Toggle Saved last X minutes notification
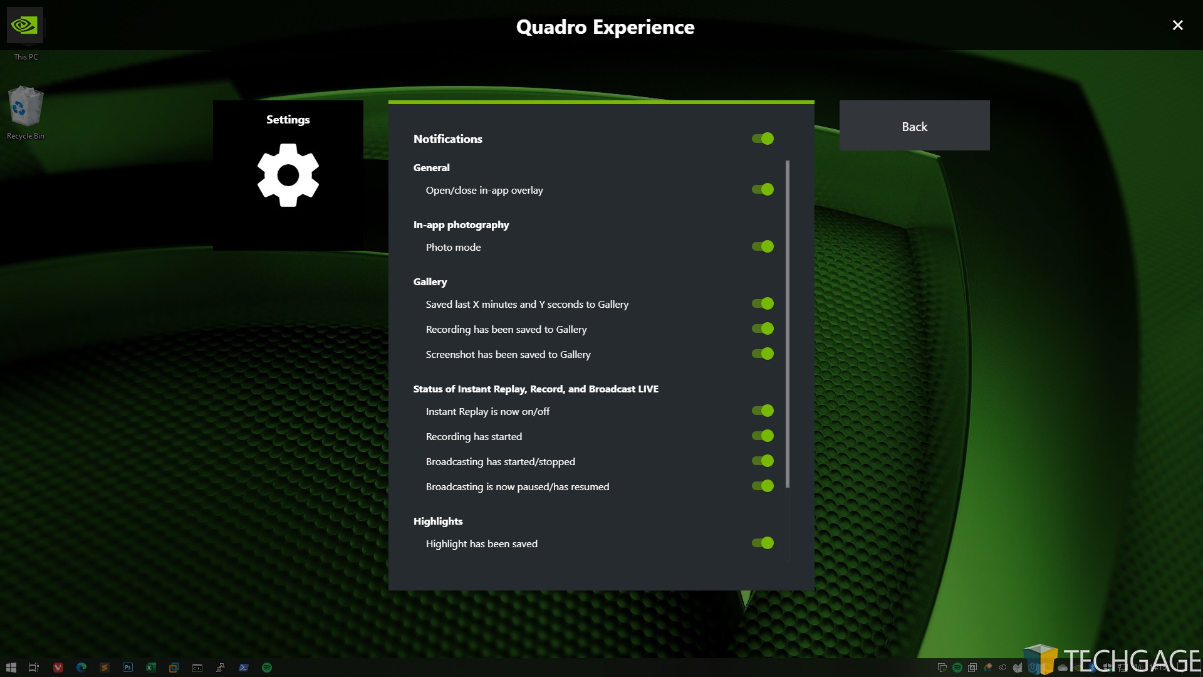 coord(763,303)
